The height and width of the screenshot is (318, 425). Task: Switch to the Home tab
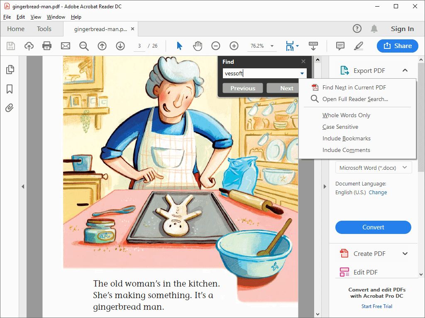point(16,29)
